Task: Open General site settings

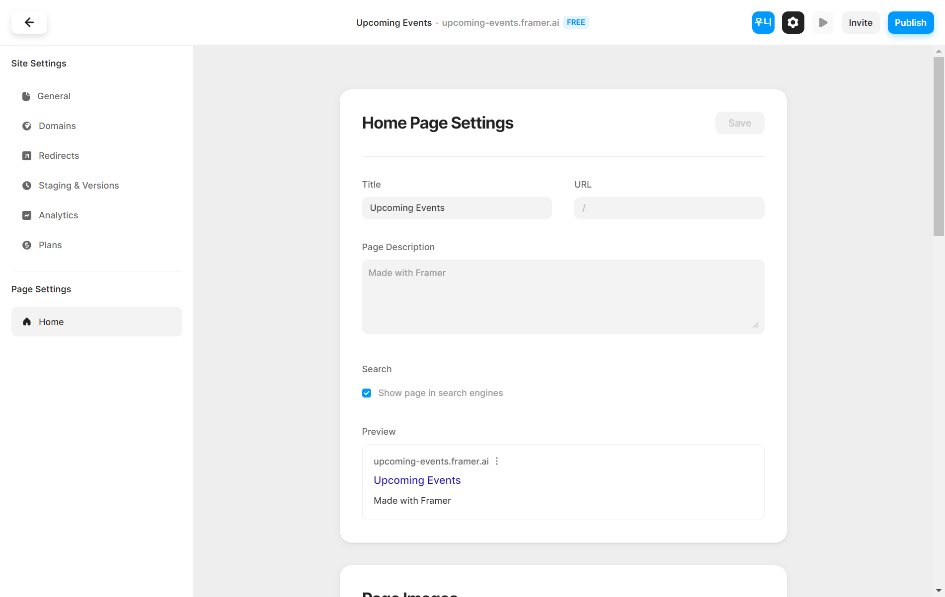Action: 97,96
